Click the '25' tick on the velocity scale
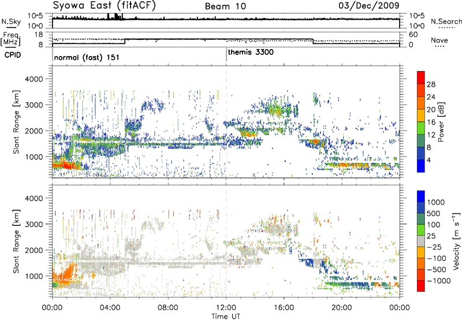 pyautogui.click(x=431, y=236)
